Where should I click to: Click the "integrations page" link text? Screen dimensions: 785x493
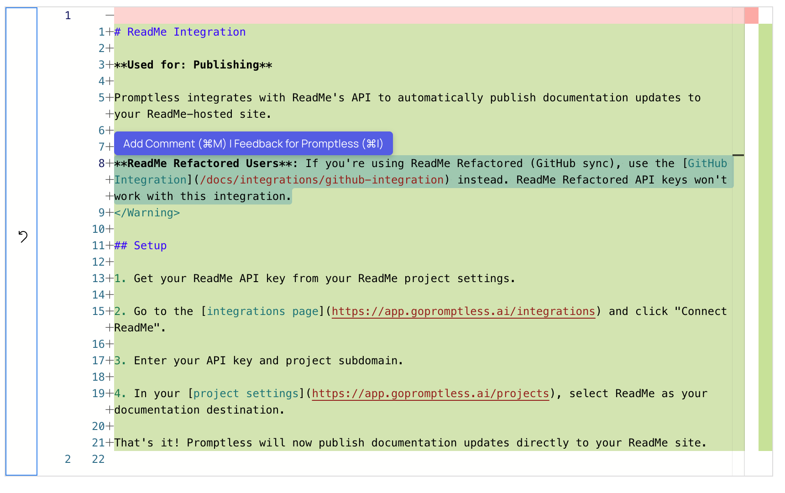(263, 311)
